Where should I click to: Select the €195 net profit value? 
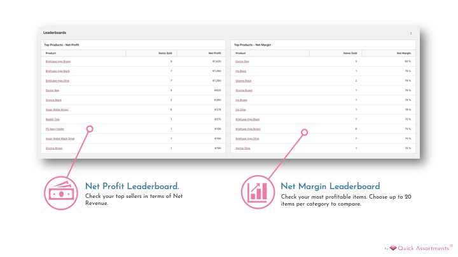218,129
